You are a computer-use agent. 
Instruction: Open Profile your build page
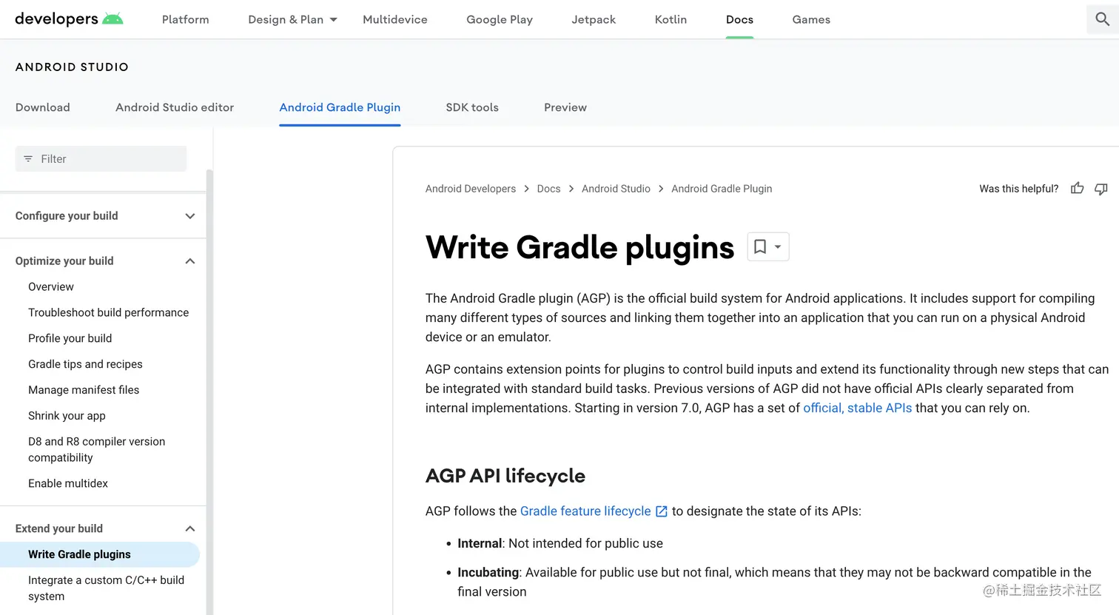click(70, 339)
